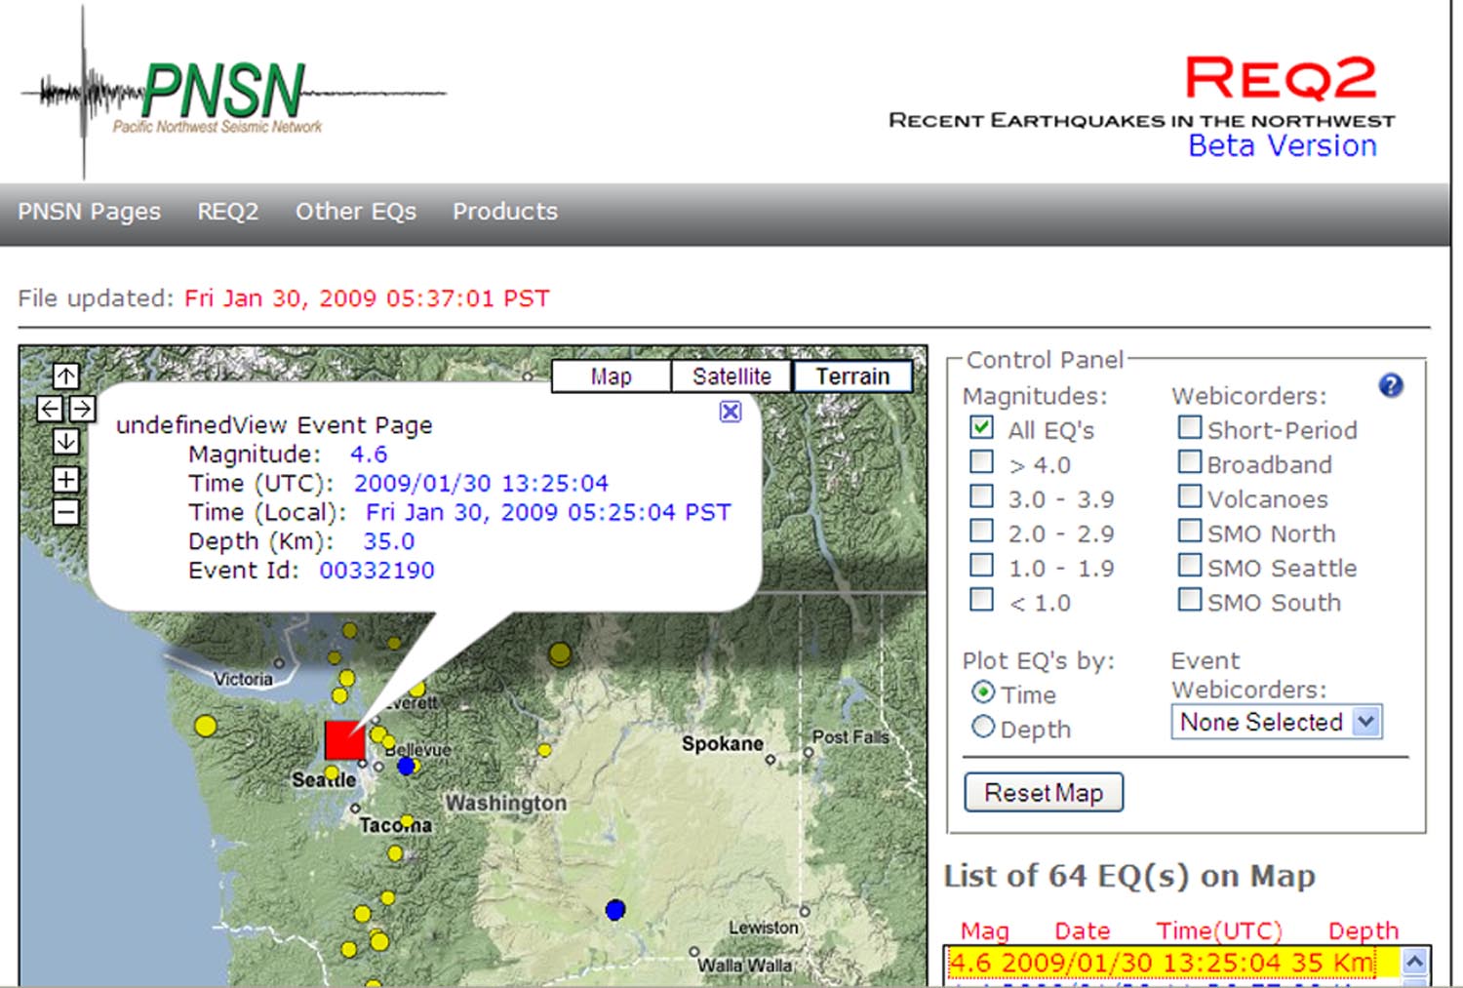Select Depth for plotting earthquakes
The height and width of the screenshot is (988, 1463).
pyautogui.click(x=983, y=727)
